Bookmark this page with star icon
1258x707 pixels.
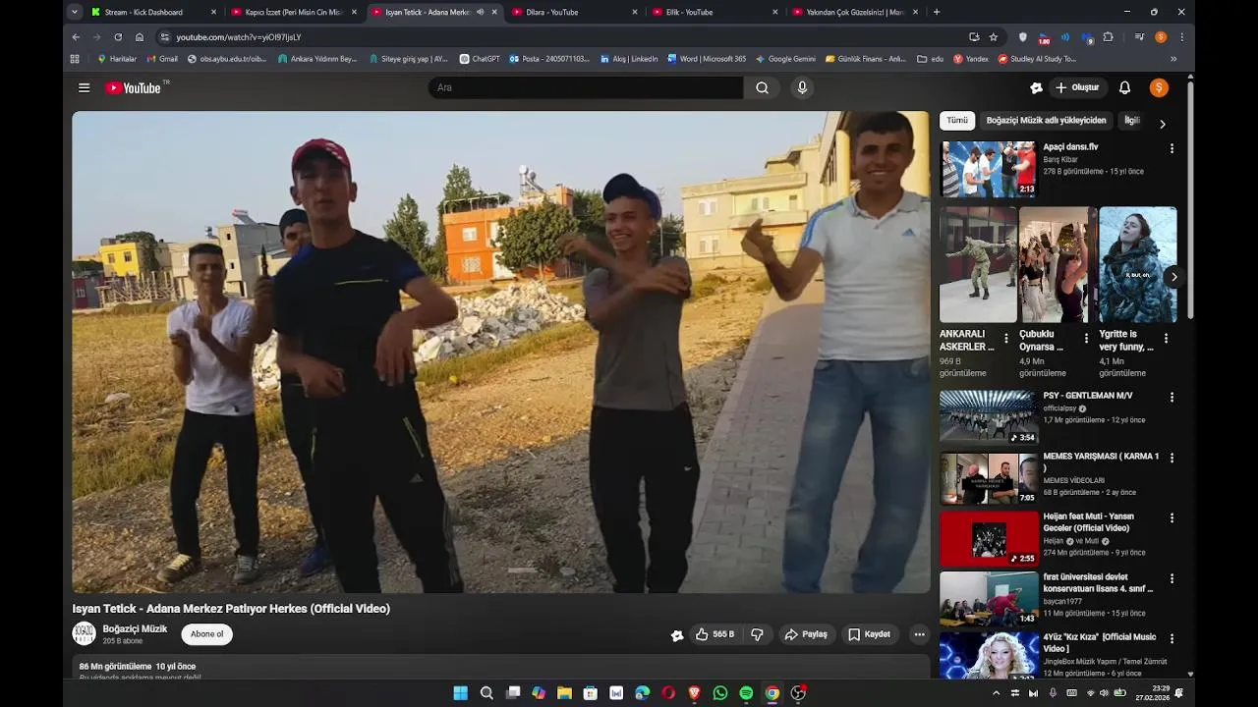994,36
